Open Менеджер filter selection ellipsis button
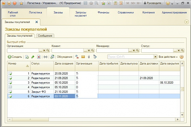 coord(130,50)
